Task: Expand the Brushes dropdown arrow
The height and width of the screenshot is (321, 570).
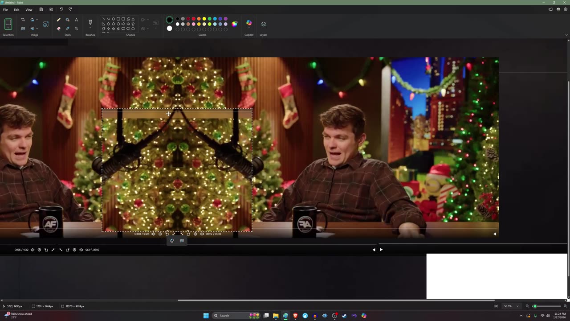Action: click(90, 29)
